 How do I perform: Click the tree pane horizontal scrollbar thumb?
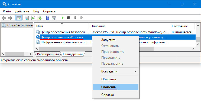[x=15, y=54]
